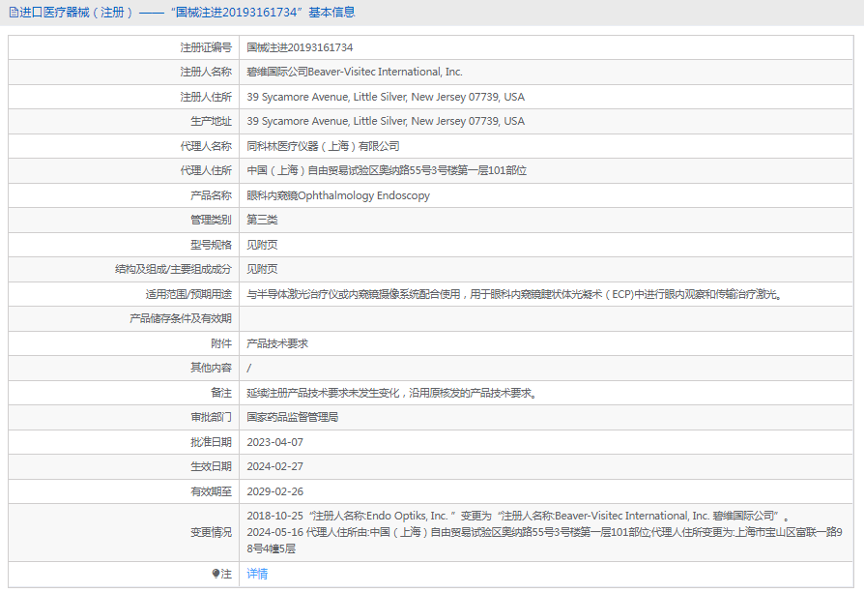Click approval date 2023-04-07

coord(274,442)
